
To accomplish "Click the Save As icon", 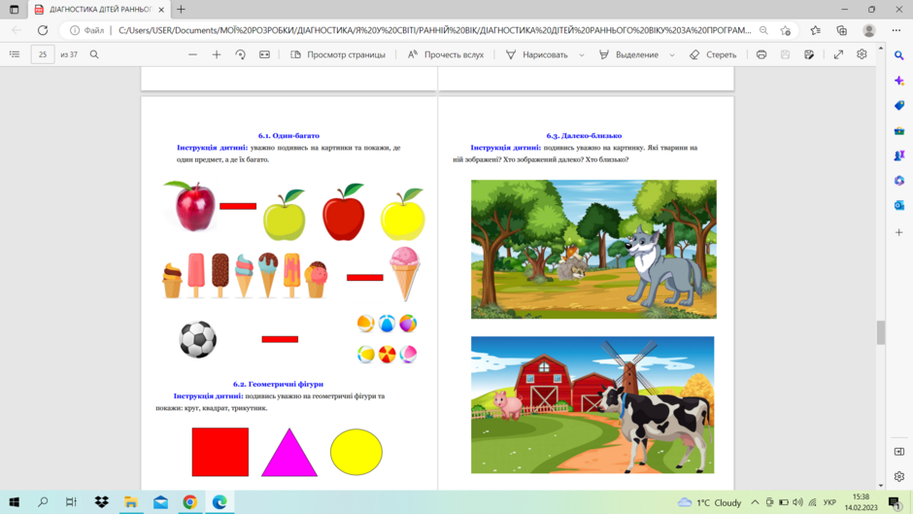I will coord(809,54).
